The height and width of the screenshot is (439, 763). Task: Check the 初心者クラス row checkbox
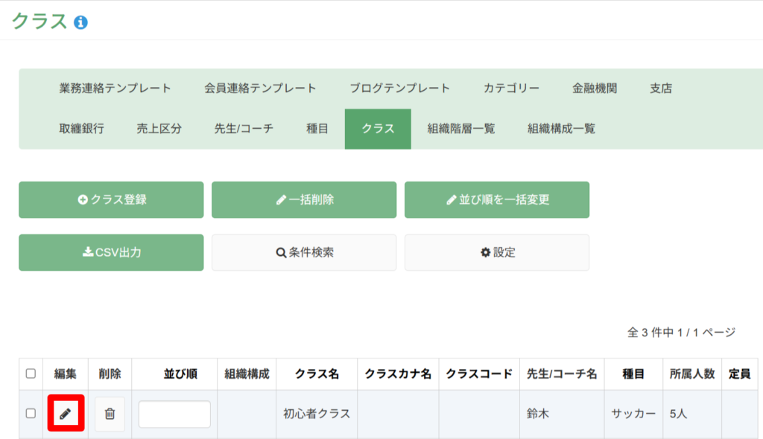[31, 414]
